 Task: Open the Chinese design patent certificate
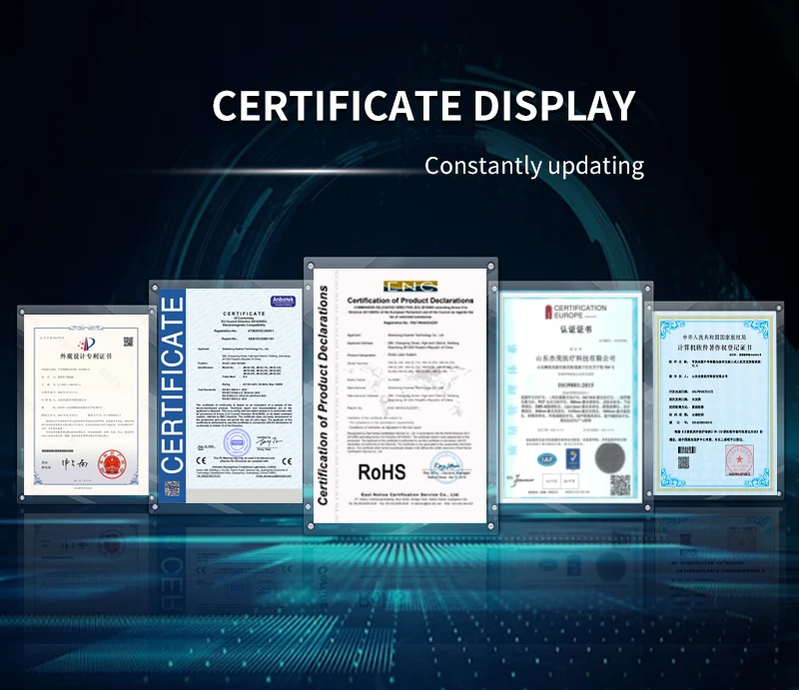coord(87,404)
